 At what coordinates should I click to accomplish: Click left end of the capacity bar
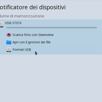[6, 28]
